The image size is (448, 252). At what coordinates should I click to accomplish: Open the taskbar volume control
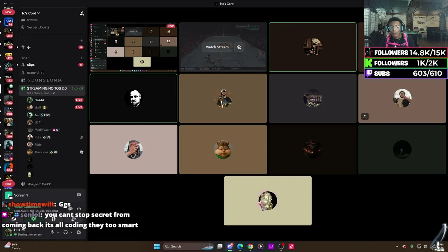425,246
